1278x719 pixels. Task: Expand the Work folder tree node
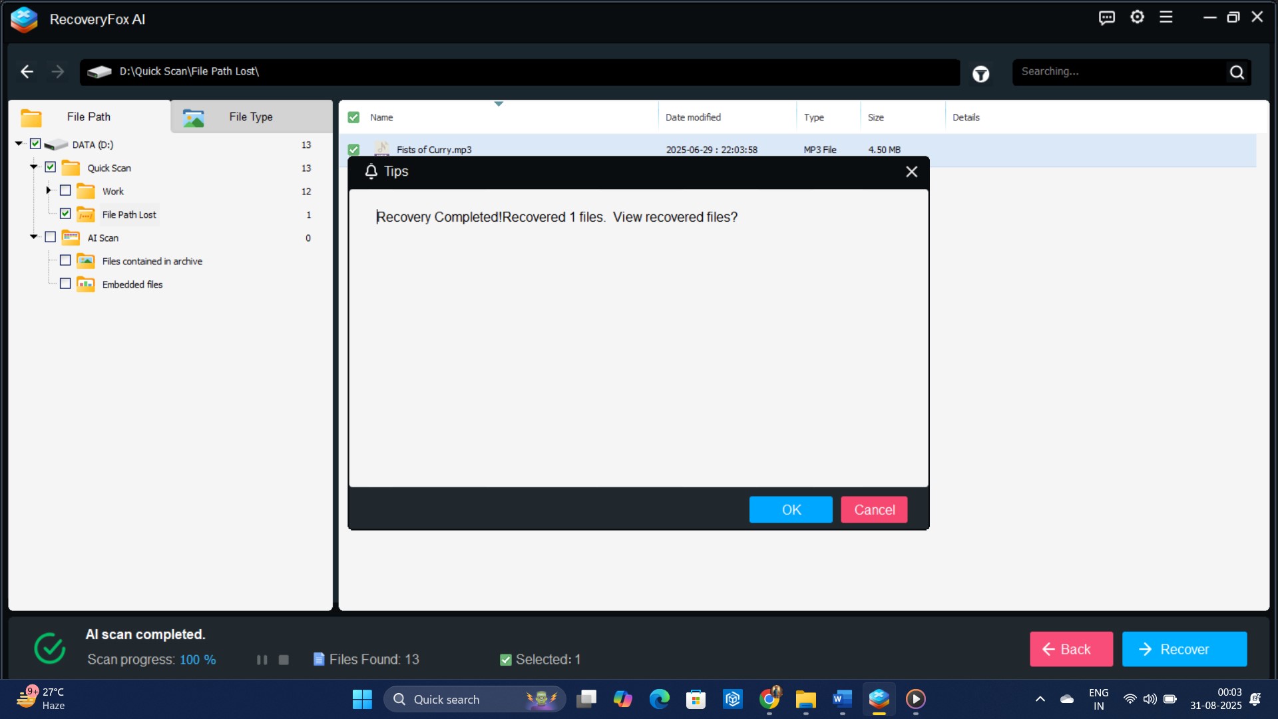tap(48, 190)
